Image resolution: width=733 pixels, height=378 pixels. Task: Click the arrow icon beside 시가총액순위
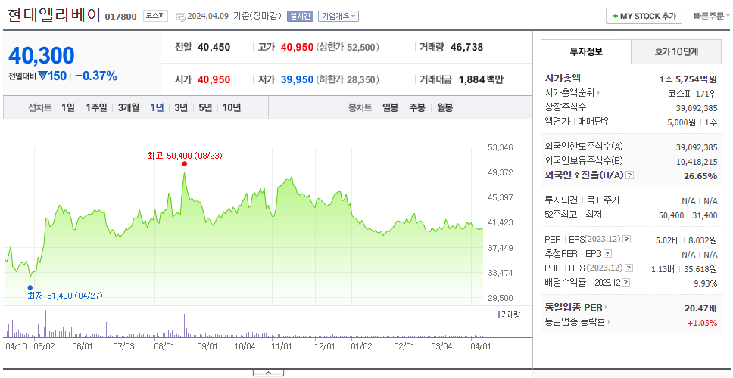599,93
